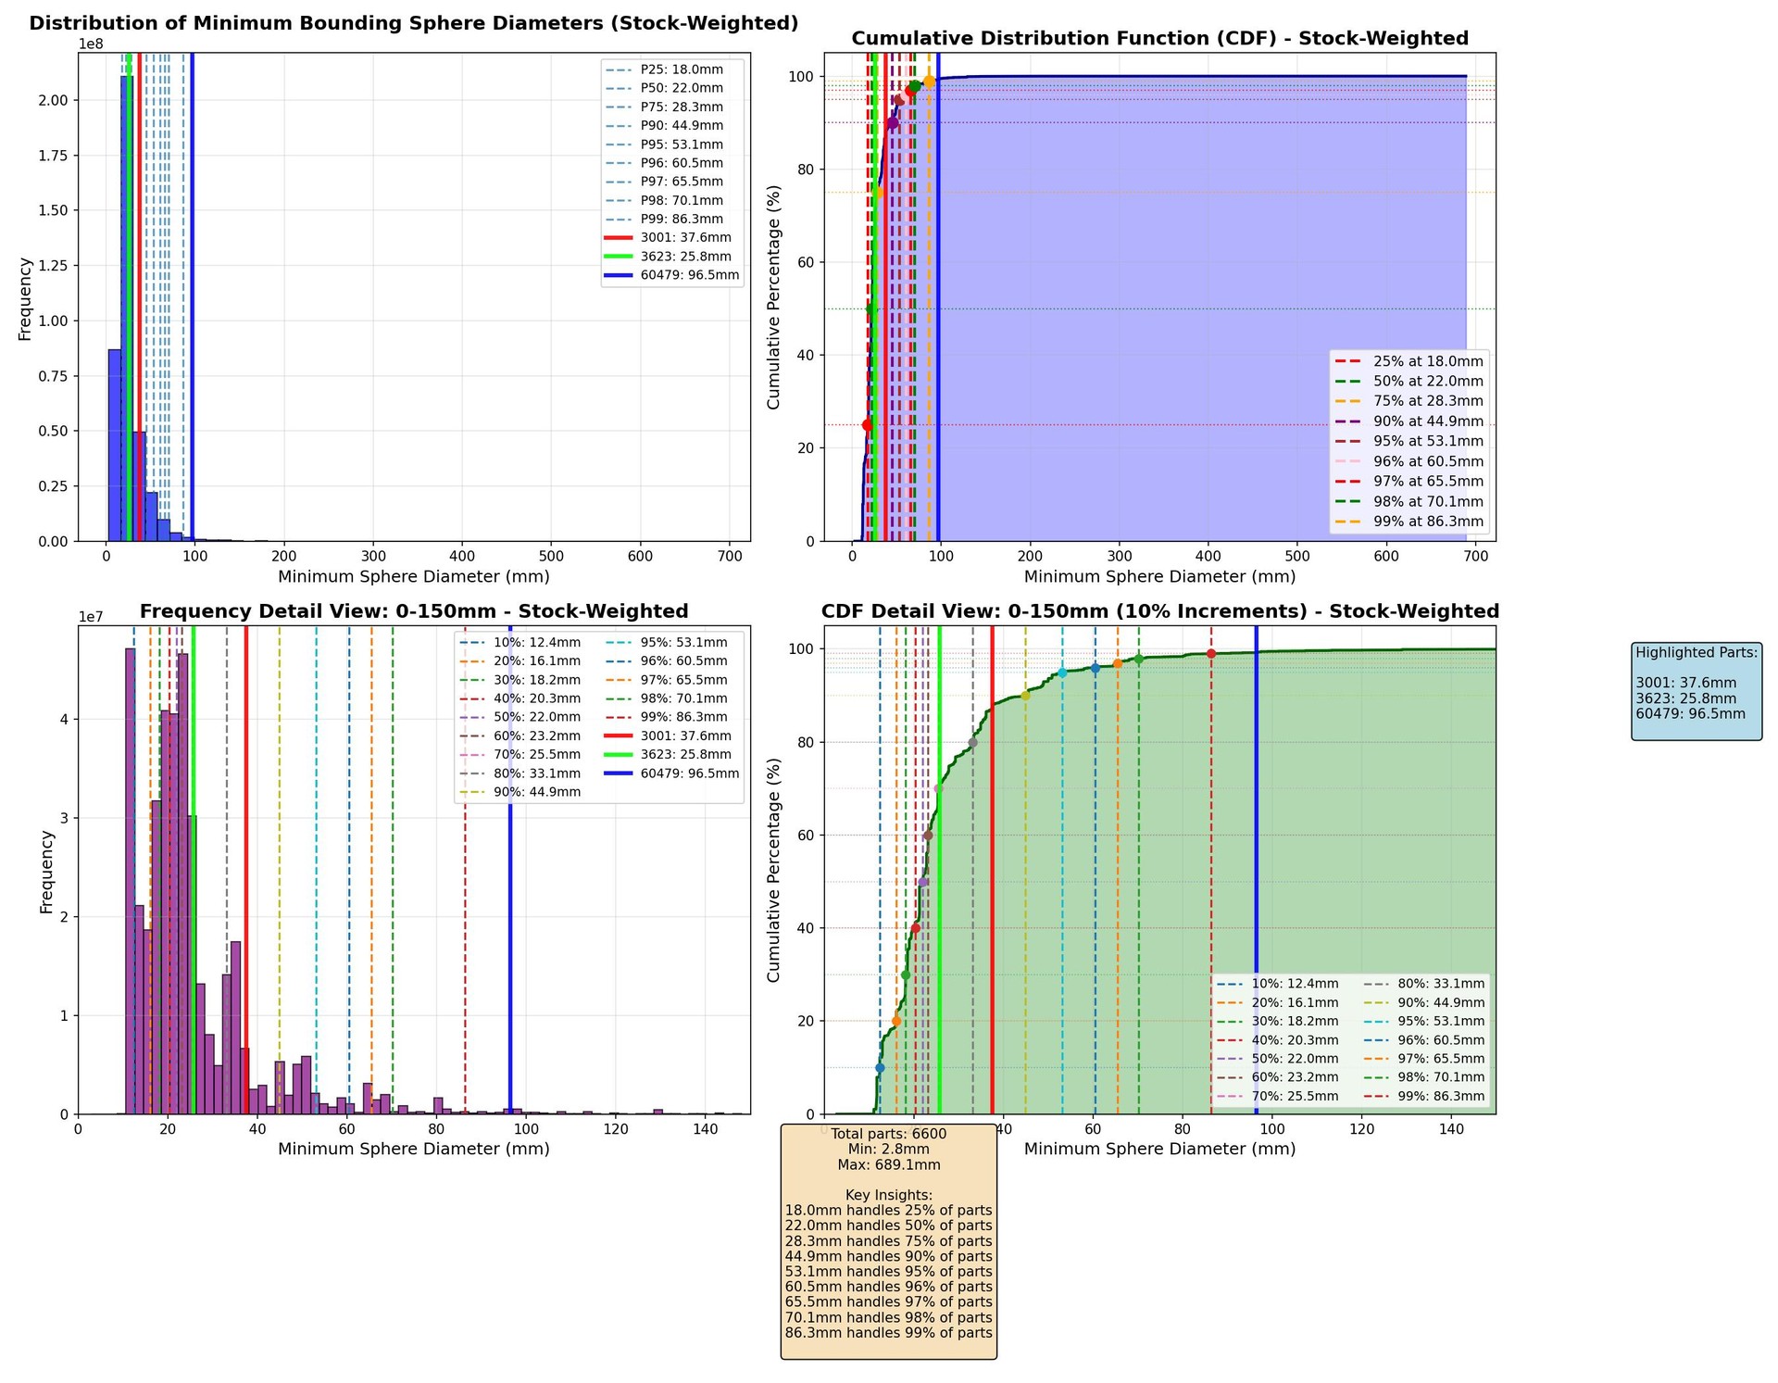Click the 80% gray marker dot on CDF detail chart
This screenshot has width=1778, height=1383.
(972, 742)
